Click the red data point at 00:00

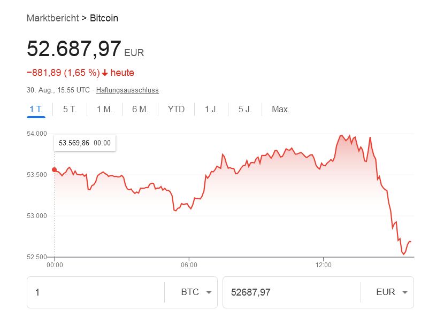[x=55, y=170]
